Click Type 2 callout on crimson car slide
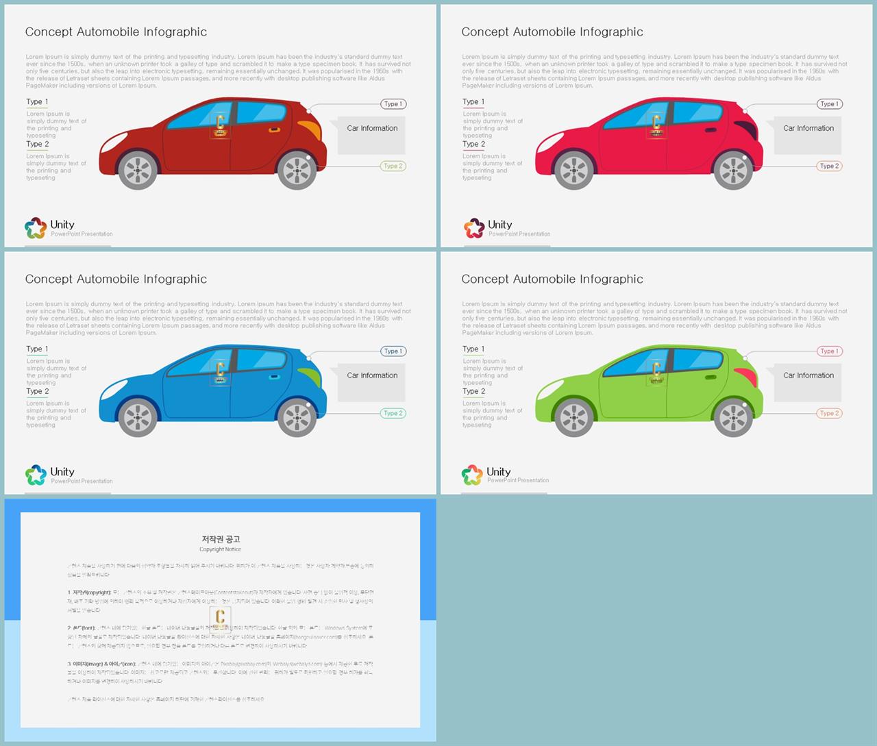The image size is (877, 746). [x=830, y=166]
